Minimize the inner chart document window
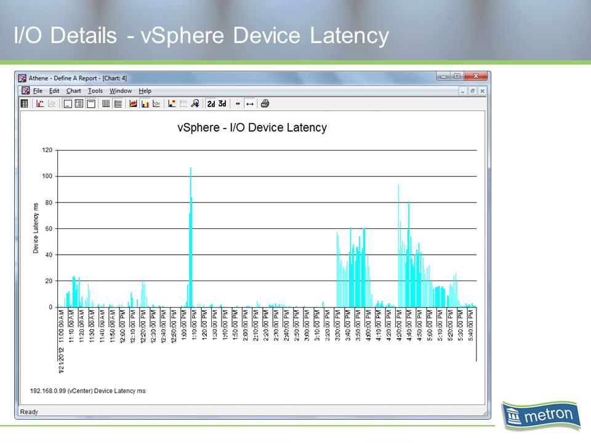 [x=463, y=91]
